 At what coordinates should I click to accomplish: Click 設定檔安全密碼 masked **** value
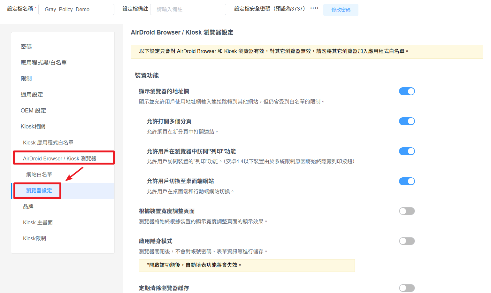(x=314, y=9)
